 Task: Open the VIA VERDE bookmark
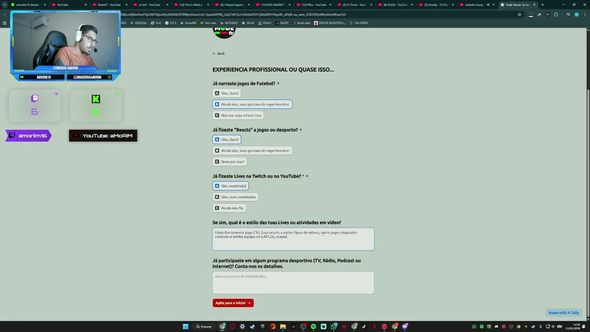point(359,23)
